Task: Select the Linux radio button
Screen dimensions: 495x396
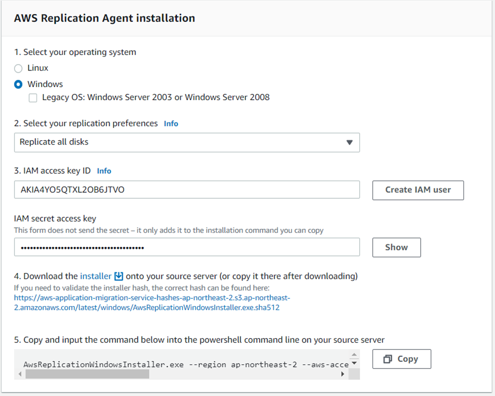Action: point(19,69)
